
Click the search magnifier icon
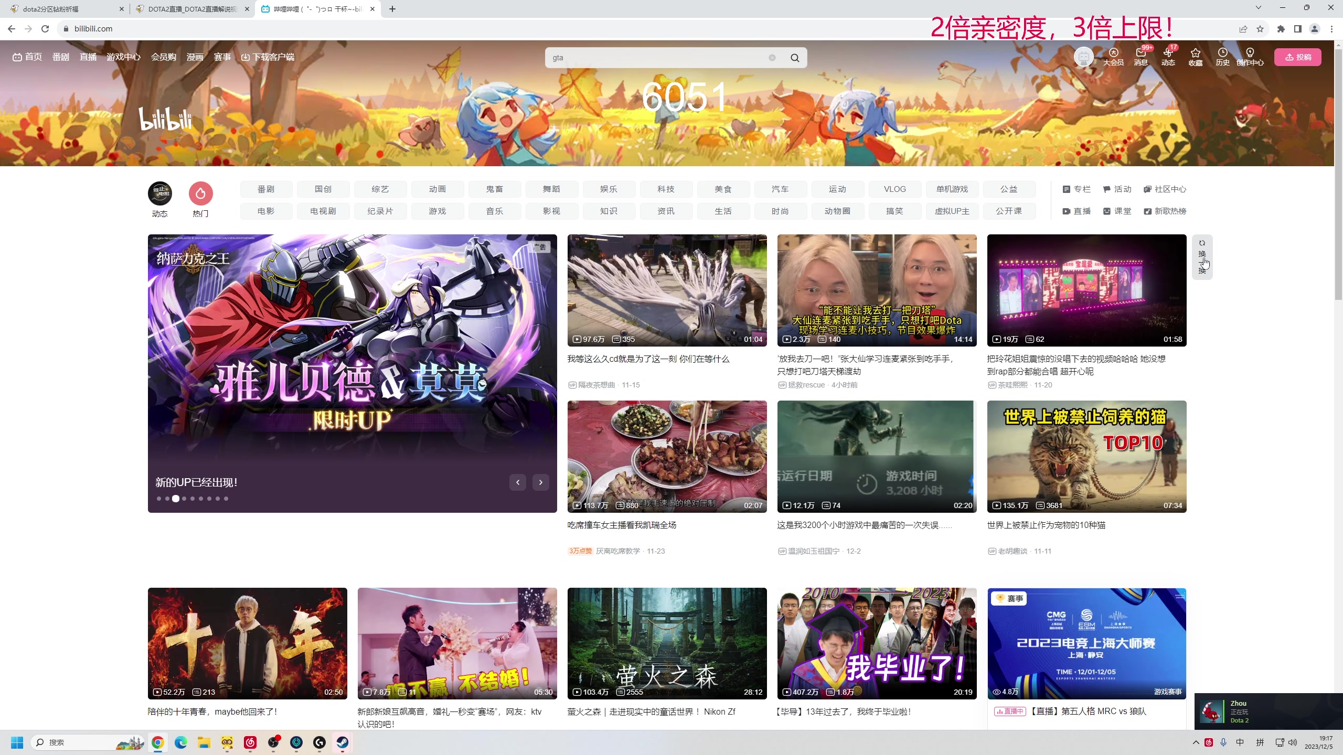(x=795, y=58)
